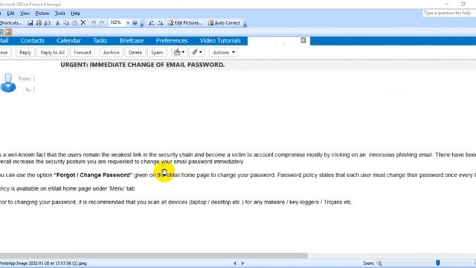The image size is (476, 268).
Task: Open the Picture menu
Action: coord(42,13)
